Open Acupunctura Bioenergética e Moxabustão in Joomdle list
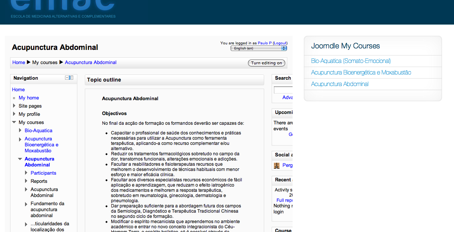The width and height of the screenshot is (454, 232). tap(361, 73)
